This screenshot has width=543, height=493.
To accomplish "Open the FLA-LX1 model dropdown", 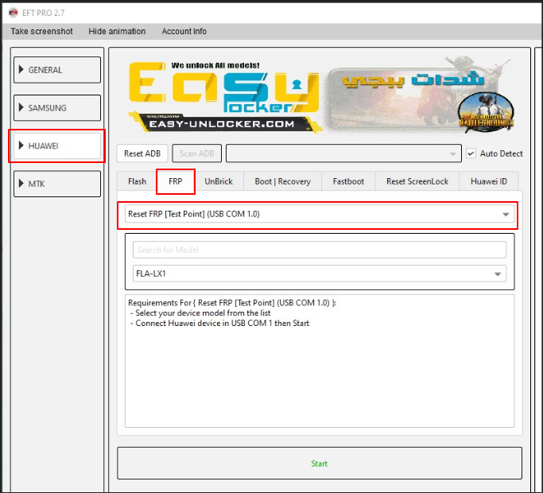I will tap(320, 274).
